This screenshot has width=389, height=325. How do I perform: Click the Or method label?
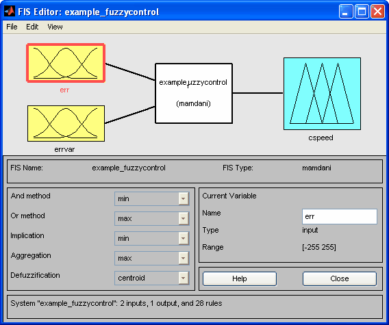pyautogui.click(x=28, y=216)
